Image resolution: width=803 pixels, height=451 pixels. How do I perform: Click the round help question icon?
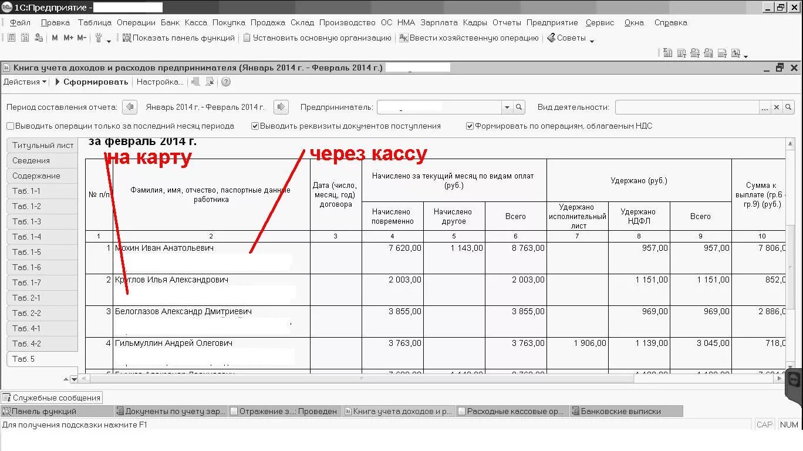tap(226, 82)
